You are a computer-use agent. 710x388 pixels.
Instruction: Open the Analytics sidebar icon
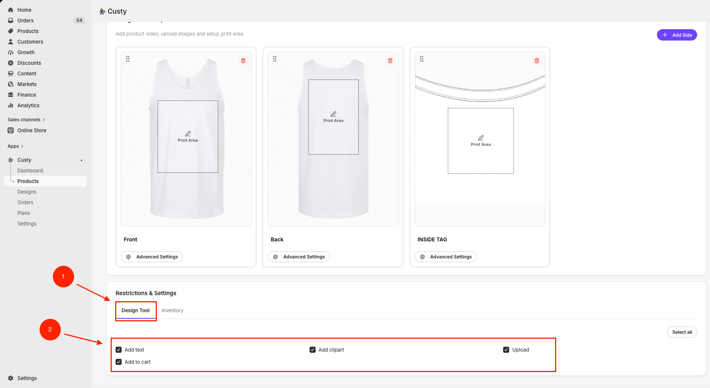pyautogui.click(x=11, y=105)
